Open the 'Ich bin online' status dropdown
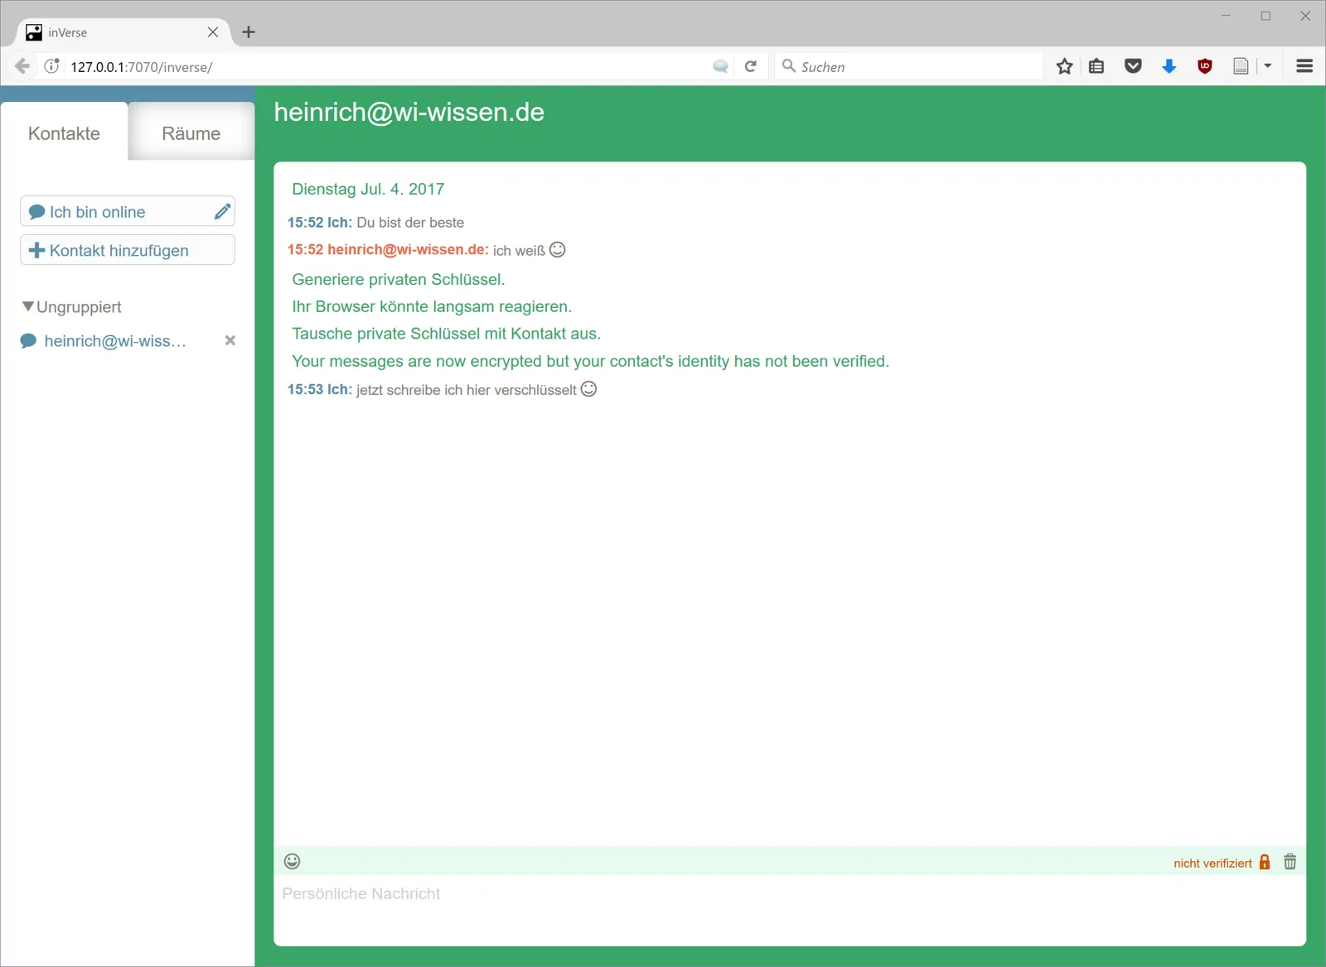The width and height of the screenshot is (1326, 967). 116,211
